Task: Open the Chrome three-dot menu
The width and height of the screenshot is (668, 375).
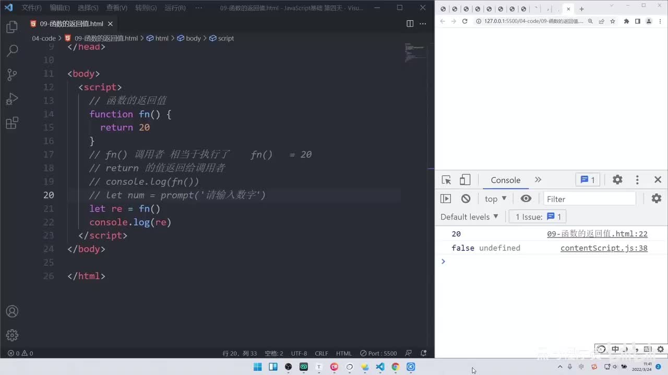Action: pos(661,21)
